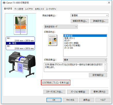Click the print purpose sample document icon
The height and width of the screenshot is (105, 113).
pyautogui.click(x=52, y=40)
